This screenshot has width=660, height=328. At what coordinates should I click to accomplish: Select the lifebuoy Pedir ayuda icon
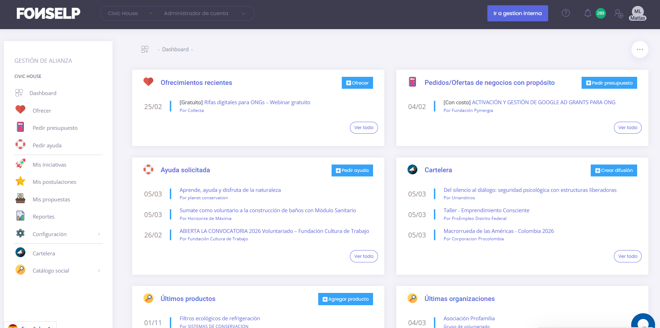pyautogui.click(x=20, y=145)
